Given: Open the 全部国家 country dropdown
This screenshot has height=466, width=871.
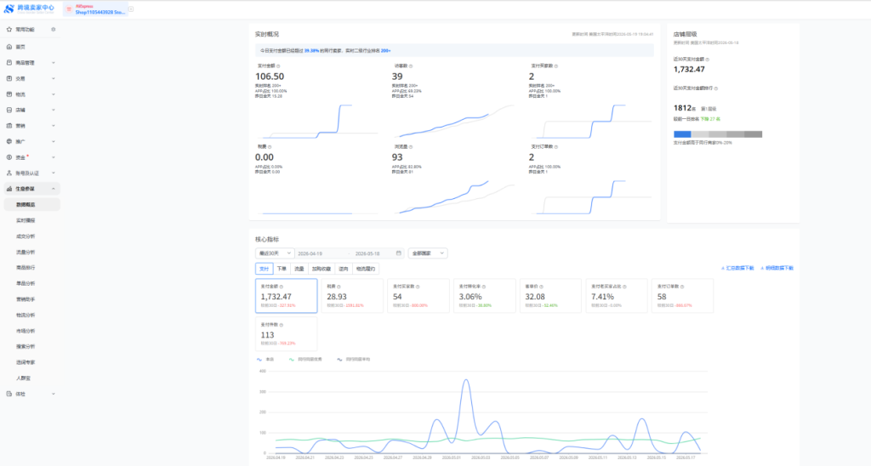Looking at the screenshot, I should click(x=428, y=253).
